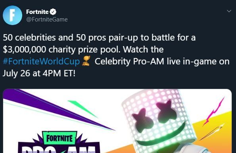The image size is (236, 153).
Task: Click the green Fortnite logo badge in the image
Action: (x=59, y=138)
